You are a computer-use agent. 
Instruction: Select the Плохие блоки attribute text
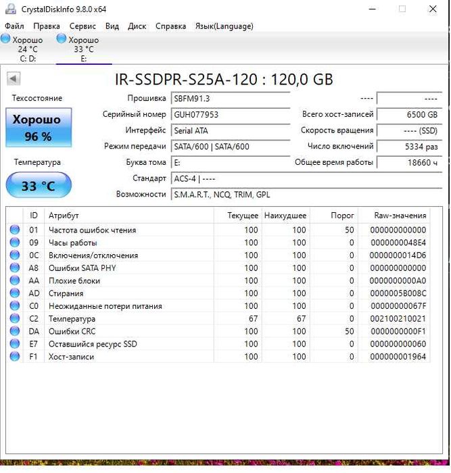tap(74, 281)
